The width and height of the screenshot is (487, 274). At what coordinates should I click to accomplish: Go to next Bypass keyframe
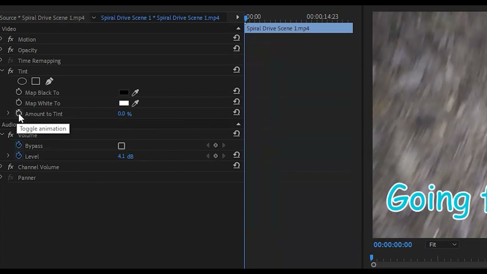pyautogui.click(x=224, y=145)
